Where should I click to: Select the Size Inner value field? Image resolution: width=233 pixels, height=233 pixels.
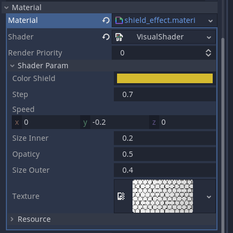pos(165,138)
